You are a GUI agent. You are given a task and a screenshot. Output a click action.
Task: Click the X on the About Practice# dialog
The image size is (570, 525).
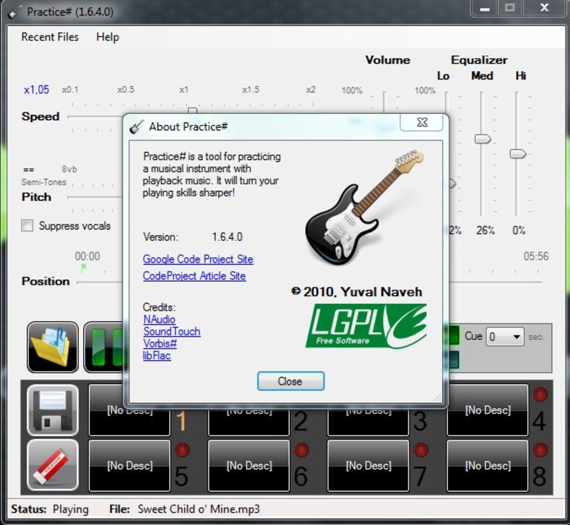(422, 122)
